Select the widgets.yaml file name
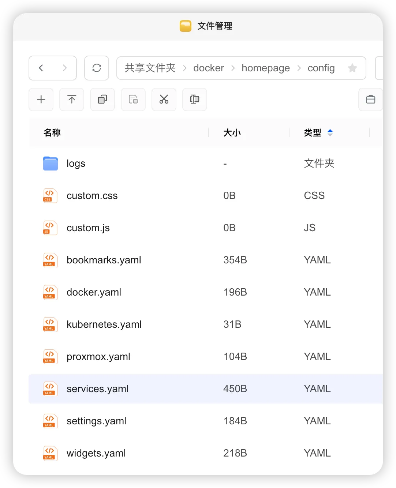The image size is (396, 488). [96, 453]
